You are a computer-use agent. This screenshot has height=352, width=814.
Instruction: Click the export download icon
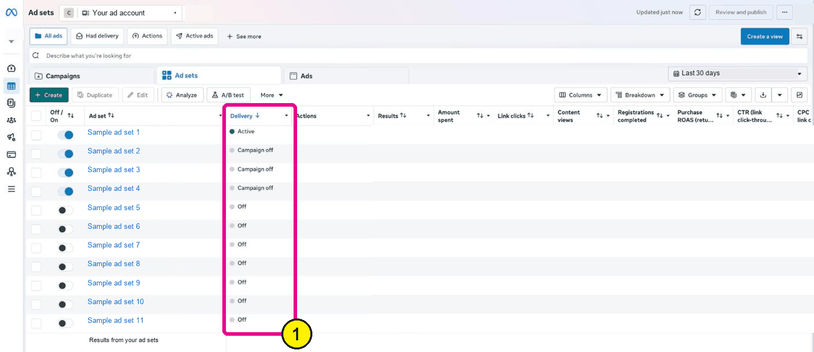click(x=763, y=95)
